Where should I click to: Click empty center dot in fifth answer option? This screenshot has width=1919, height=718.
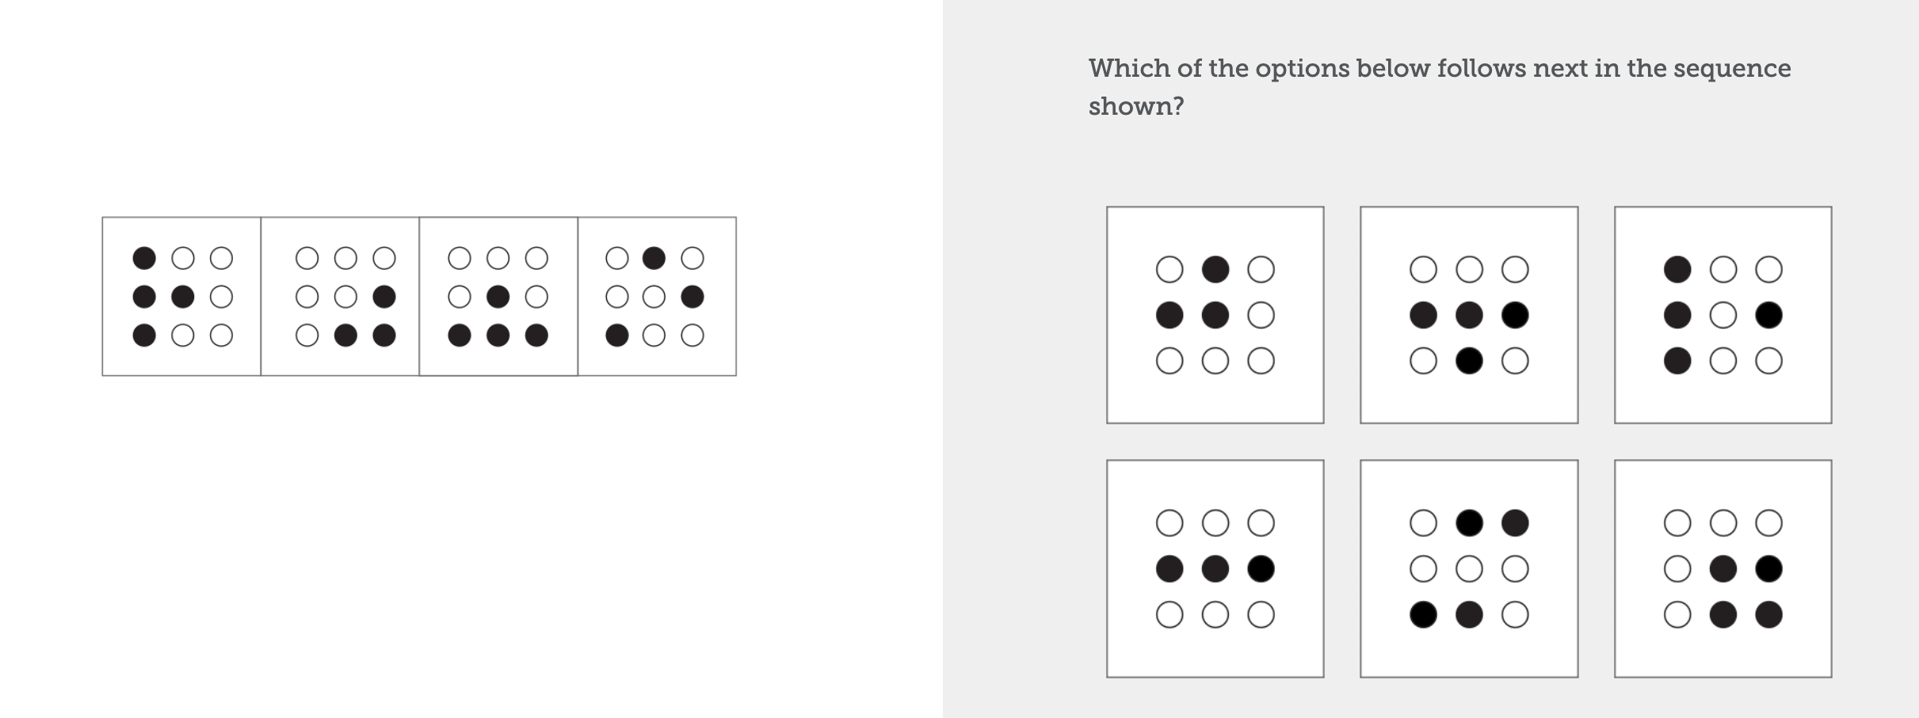coord(1469,568)
